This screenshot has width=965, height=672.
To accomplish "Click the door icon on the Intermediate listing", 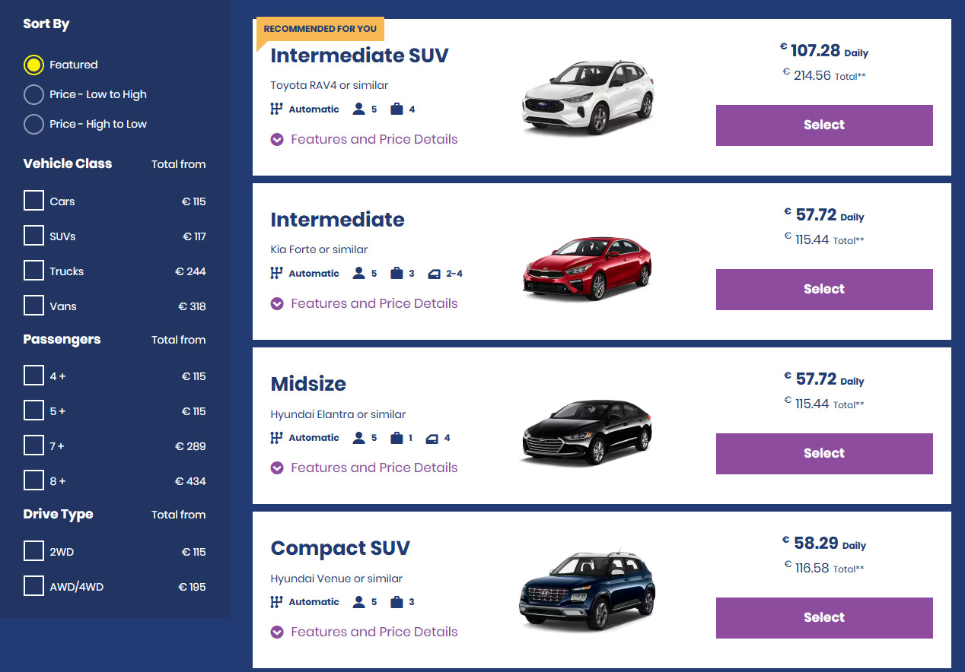I will (x=434, y=274).
